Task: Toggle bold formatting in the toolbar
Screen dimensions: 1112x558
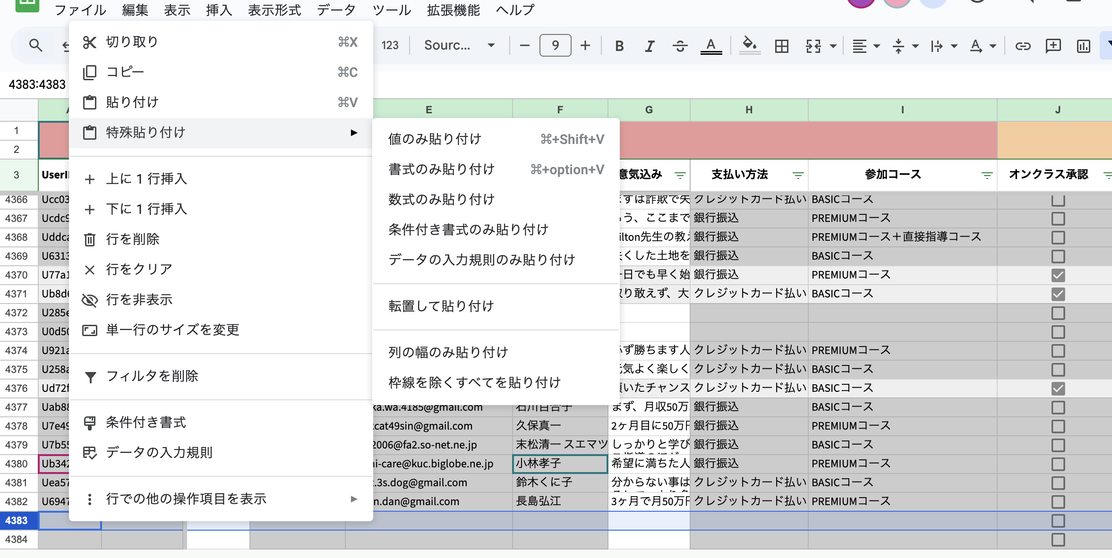Action: coord(619,45)
